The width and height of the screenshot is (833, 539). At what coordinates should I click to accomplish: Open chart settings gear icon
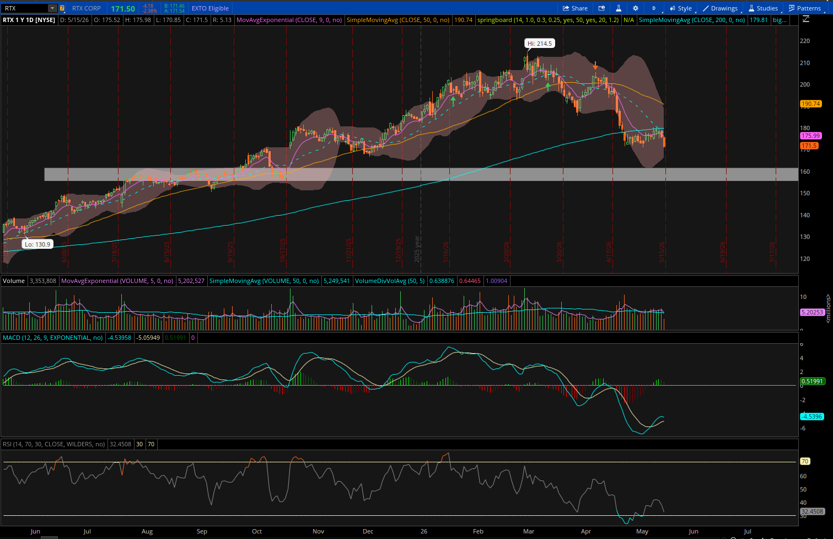point(636,8)
